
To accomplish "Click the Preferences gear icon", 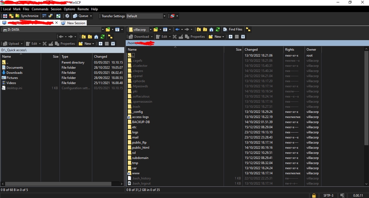I will (67, 16).
